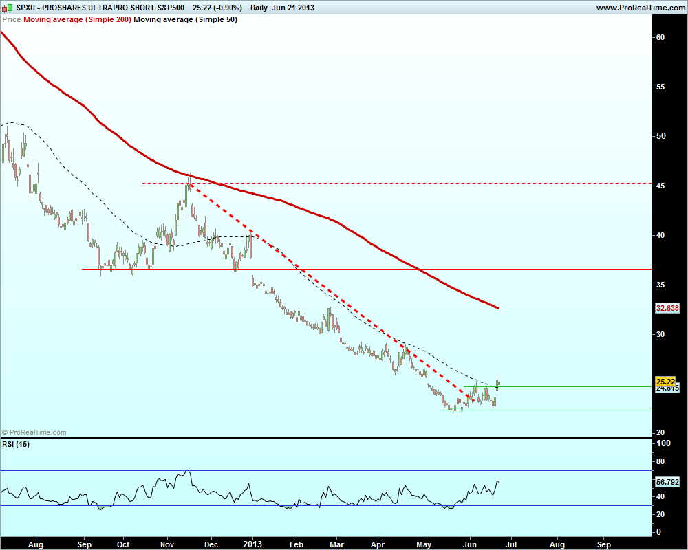Click the 25.22 (-0.90%) price readout
Image resolution: width=688 pixels, height=550 pixels.
(217, 8)
